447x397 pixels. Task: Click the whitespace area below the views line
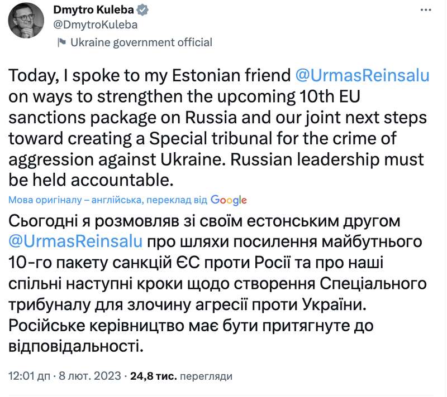click(223, 389)
